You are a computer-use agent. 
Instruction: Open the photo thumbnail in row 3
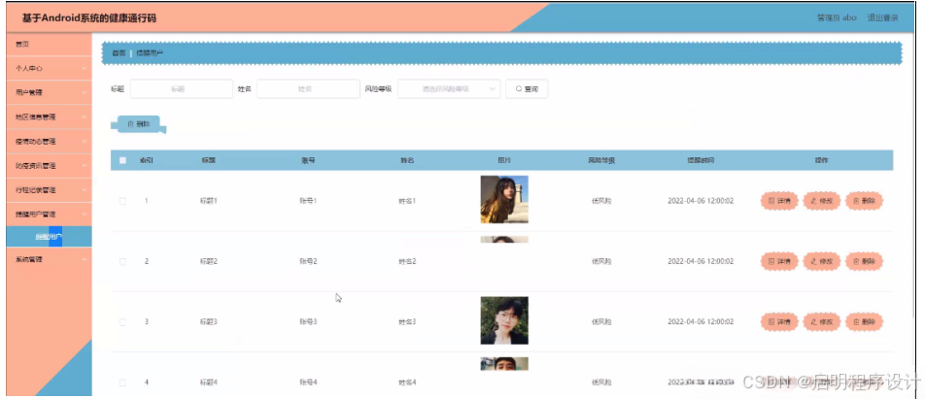(x=504, y=320)
